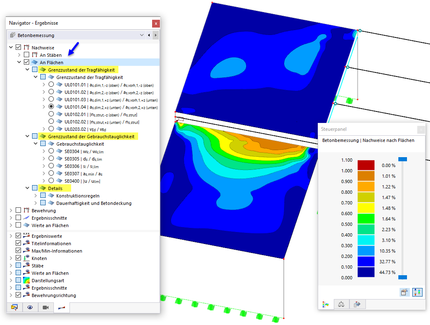Click the SE0306 sl / sl,lim row

tap(82, 166)
